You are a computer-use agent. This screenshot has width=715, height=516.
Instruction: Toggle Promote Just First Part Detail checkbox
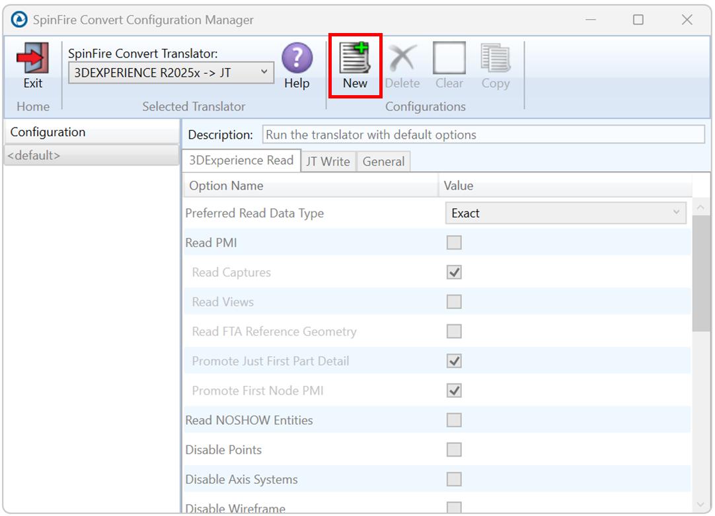454,361
